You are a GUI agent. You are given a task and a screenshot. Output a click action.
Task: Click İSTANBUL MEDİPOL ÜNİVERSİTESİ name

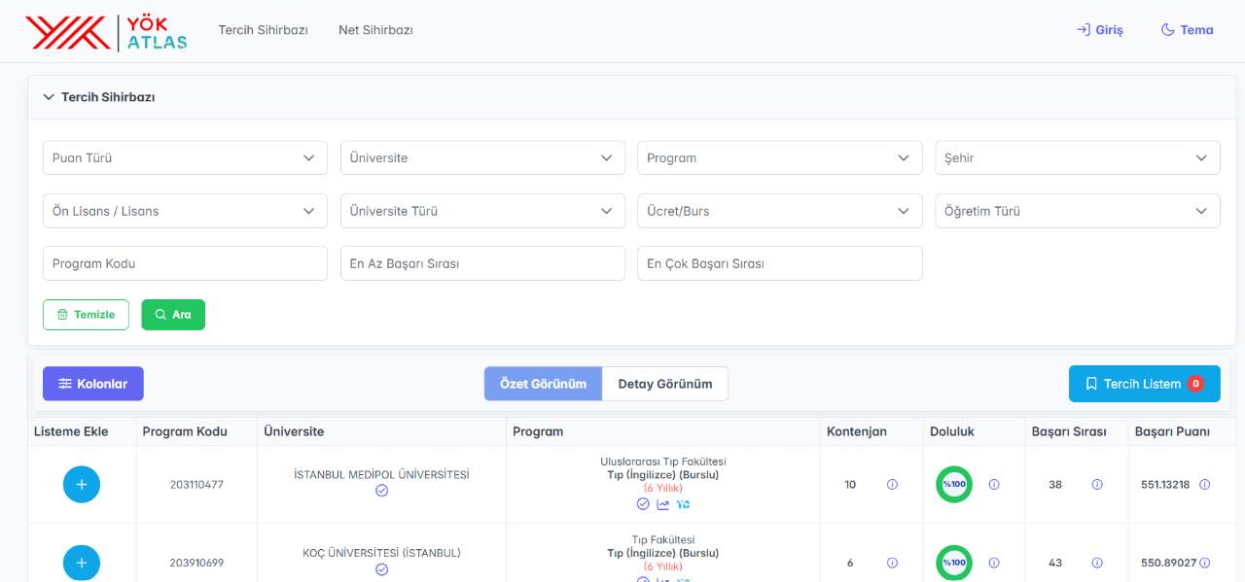point(381,474)
